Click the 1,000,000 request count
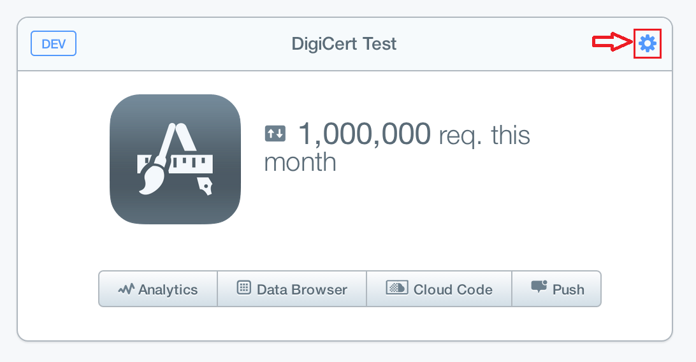This screenshot has height=362, width=696. [365, 134]
